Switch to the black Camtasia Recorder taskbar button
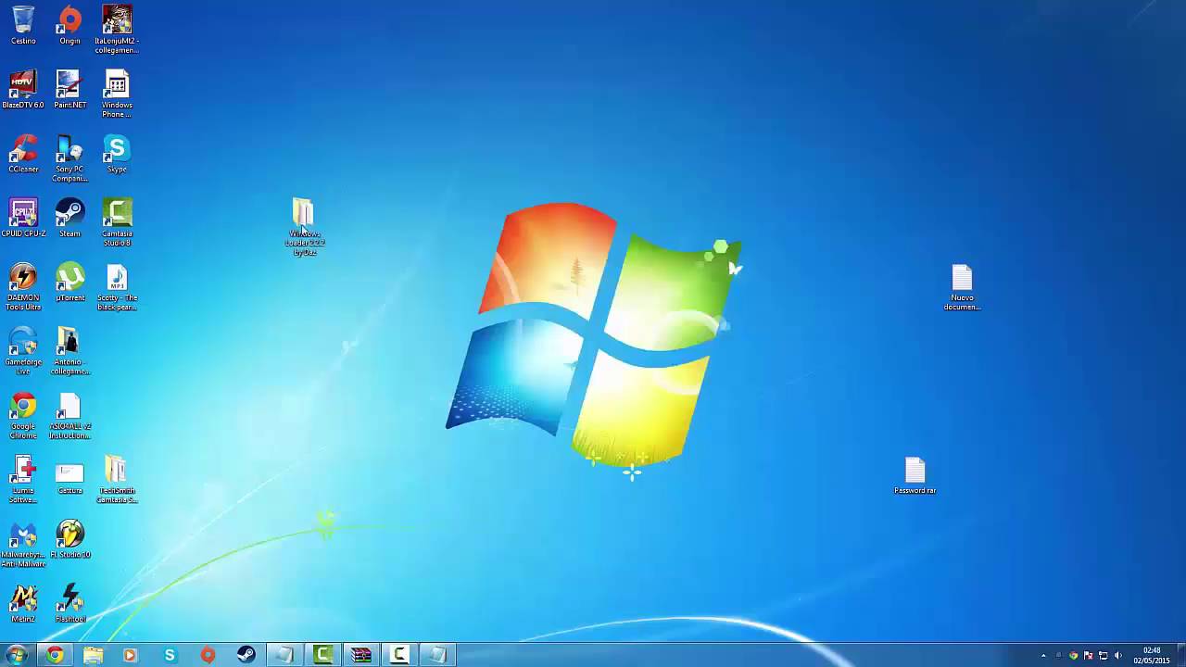Image resolution: width=1186 pixels, height=667 pixels. (x=398, y=655)
